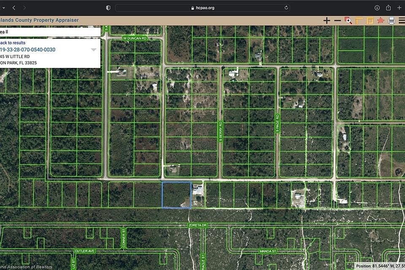
Task: Click the red starburst map tool
Action: pos(381,20)
